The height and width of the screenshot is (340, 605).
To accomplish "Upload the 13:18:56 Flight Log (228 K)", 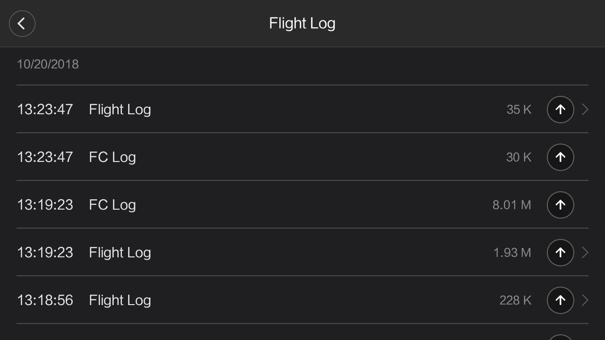I will 560,300.
